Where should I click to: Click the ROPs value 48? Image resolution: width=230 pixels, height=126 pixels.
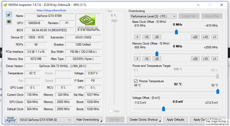(36, 44)
